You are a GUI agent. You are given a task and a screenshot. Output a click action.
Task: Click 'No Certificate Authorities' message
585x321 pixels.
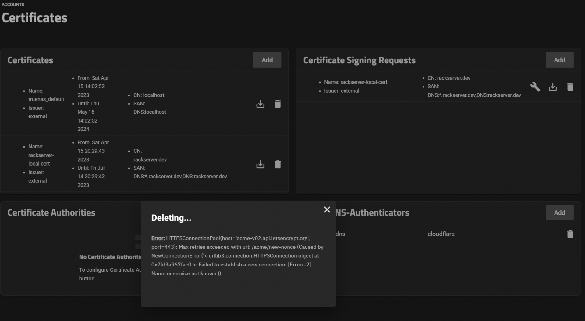pos(110,257)
